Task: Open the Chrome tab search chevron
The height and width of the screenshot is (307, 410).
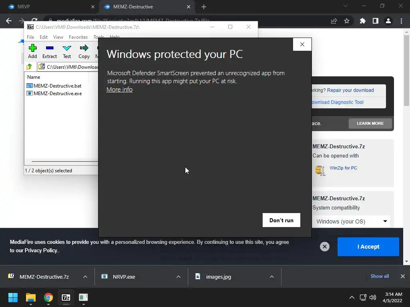Action: (346, 6)
